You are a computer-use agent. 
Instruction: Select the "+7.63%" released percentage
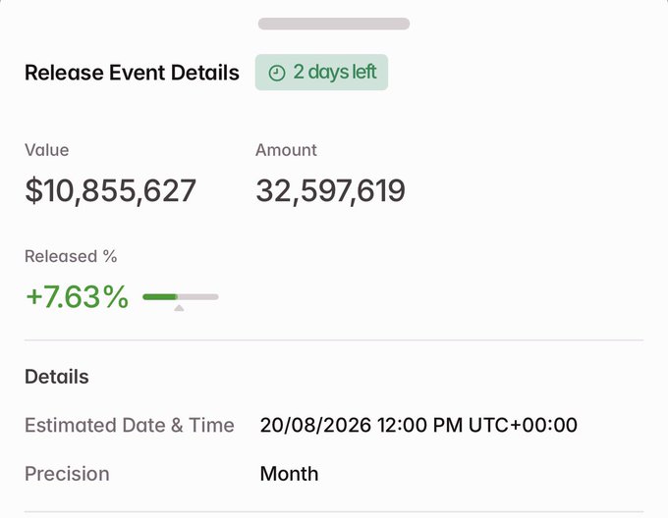(x=77, y=297)
